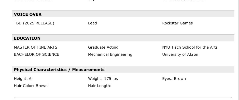The image size is (239, 100).
Task: Click the BACHELOR OF SCIENCE entry
Action: click(36, 54)
